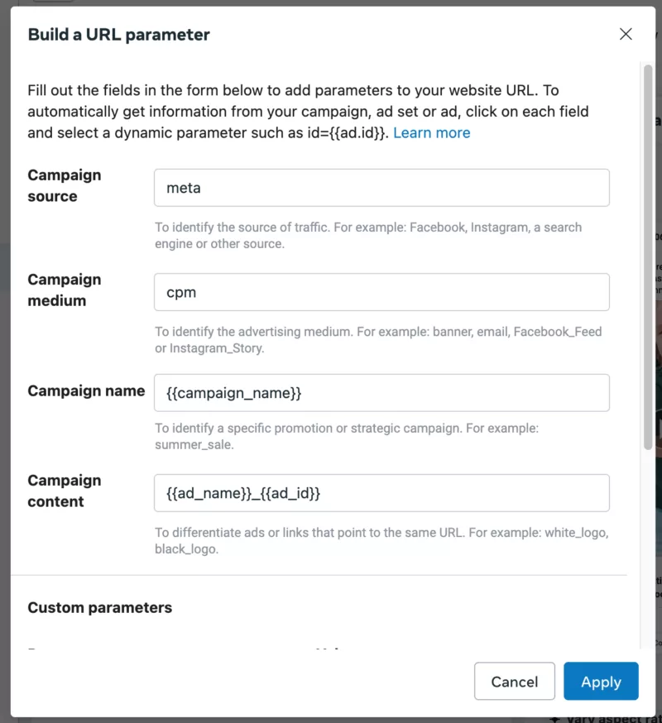Click the advertising medium helper text
The width and height of the screenshot is (662, 723).
(x=378, y=339)
